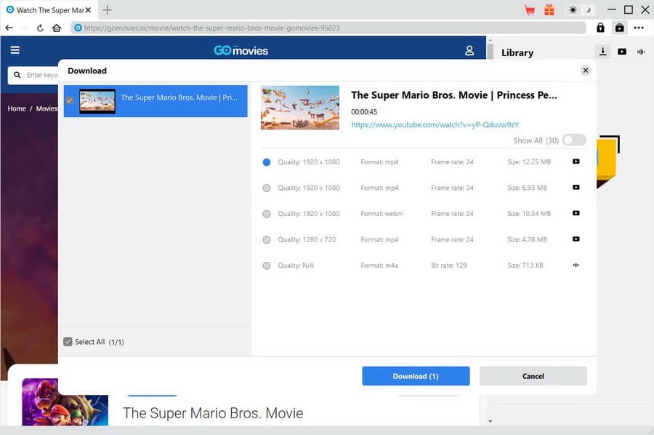
Task: Click the Download (1) button
Action: tap(416, 376)
